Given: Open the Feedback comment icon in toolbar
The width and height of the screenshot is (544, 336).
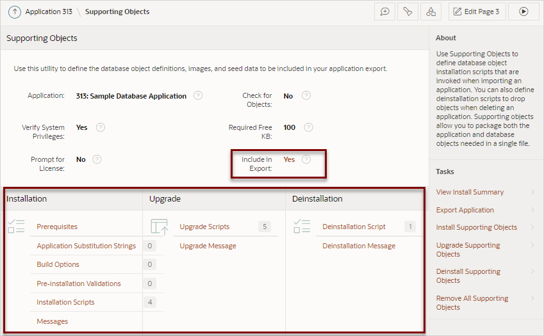Looking at the screenshot, I should pos(384,12).
